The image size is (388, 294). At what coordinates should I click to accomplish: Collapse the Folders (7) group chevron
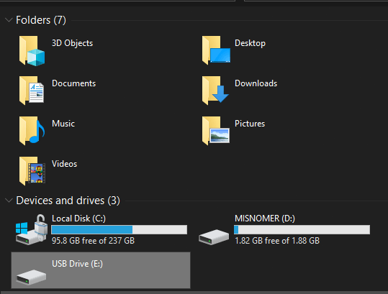(x=9, y=20)
